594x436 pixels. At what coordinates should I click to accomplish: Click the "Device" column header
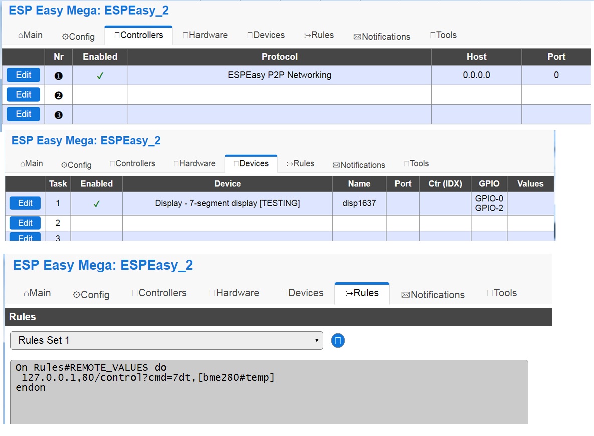(227, 184)
